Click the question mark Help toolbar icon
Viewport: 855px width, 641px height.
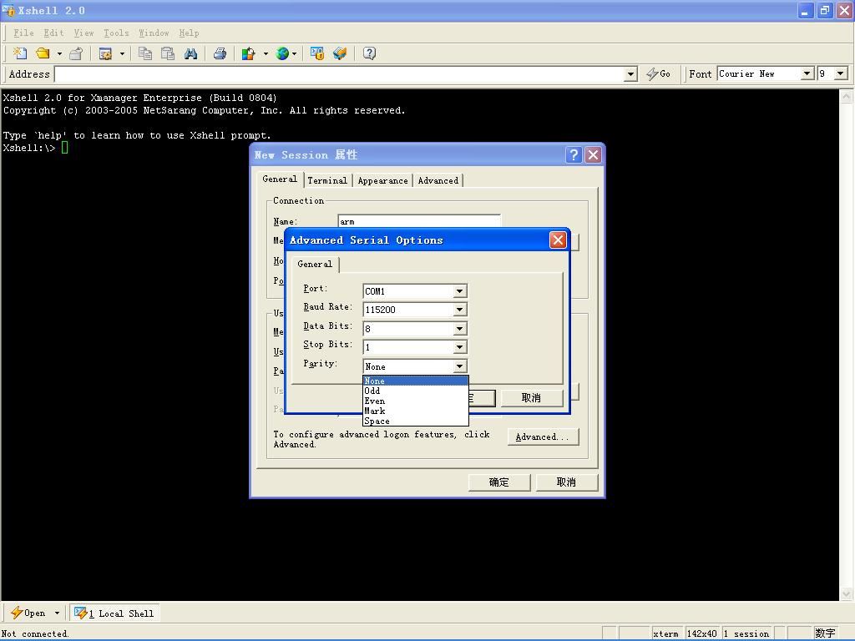click(x=369, y=53)
